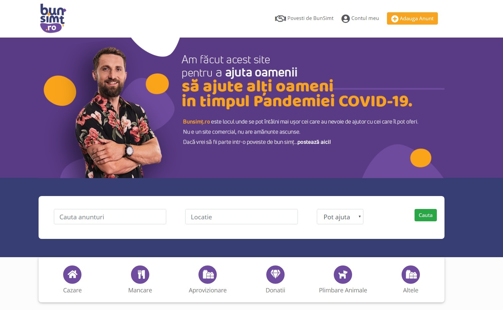Click the bunsimt.ro logo
The width and height of the screenshot is (503, 310).
click(53, 18)
